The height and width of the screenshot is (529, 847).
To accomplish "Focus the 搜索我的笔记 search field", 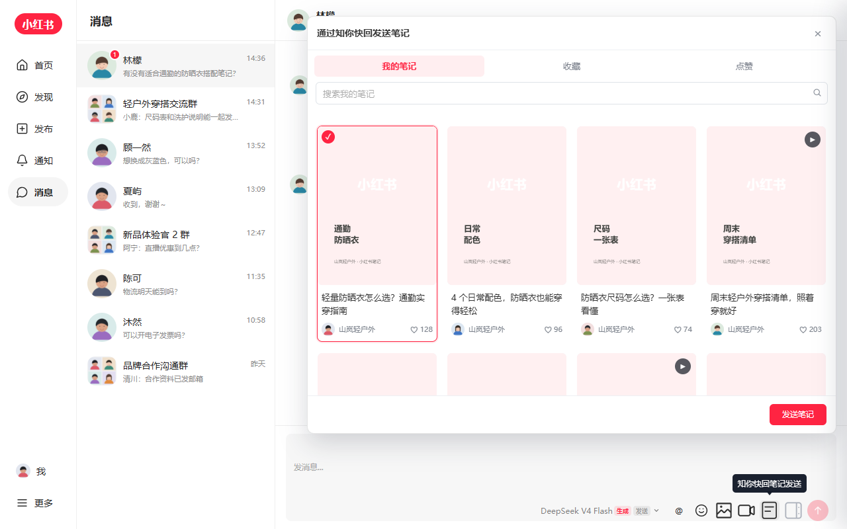I will (x=572, y=93).
